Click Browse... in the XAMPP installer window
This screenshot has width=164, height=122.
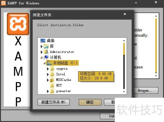[x=146, y=90]
